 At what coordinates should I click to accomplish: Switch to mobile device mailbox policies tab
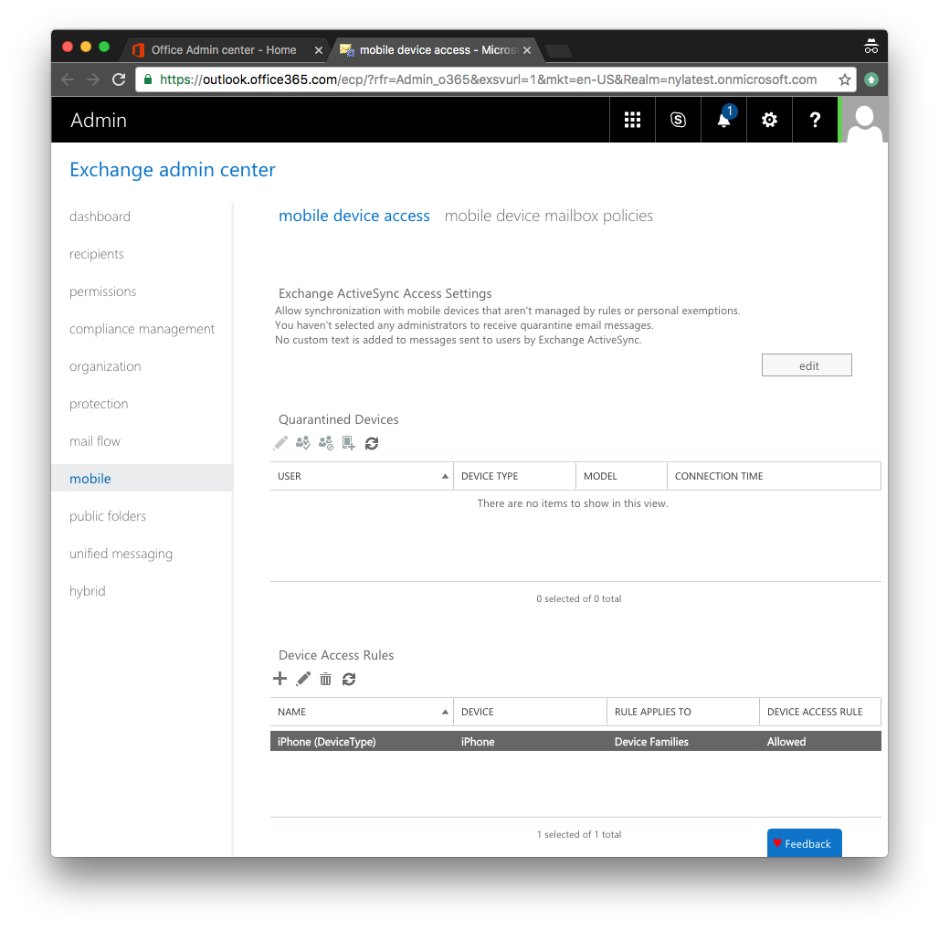coord(548,216)
